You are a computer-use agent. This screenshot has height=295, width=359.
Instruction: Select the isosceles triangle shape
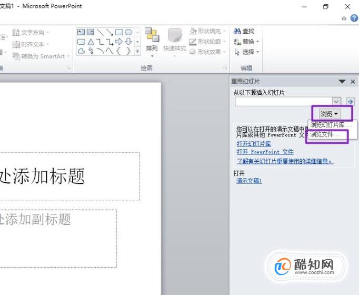click(91, 42)
